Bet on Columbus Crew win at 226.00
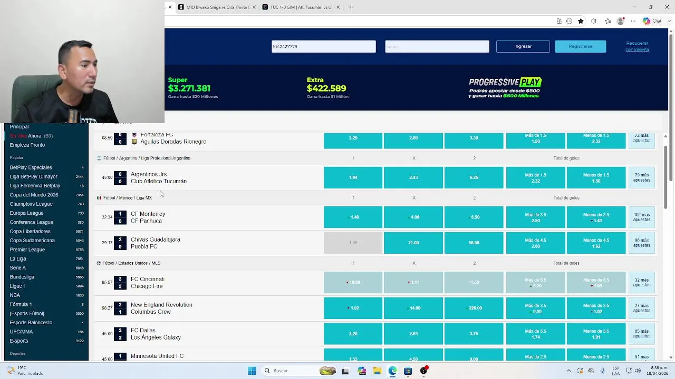The height and width of the screenshot is (379, 675). (474, 308)
